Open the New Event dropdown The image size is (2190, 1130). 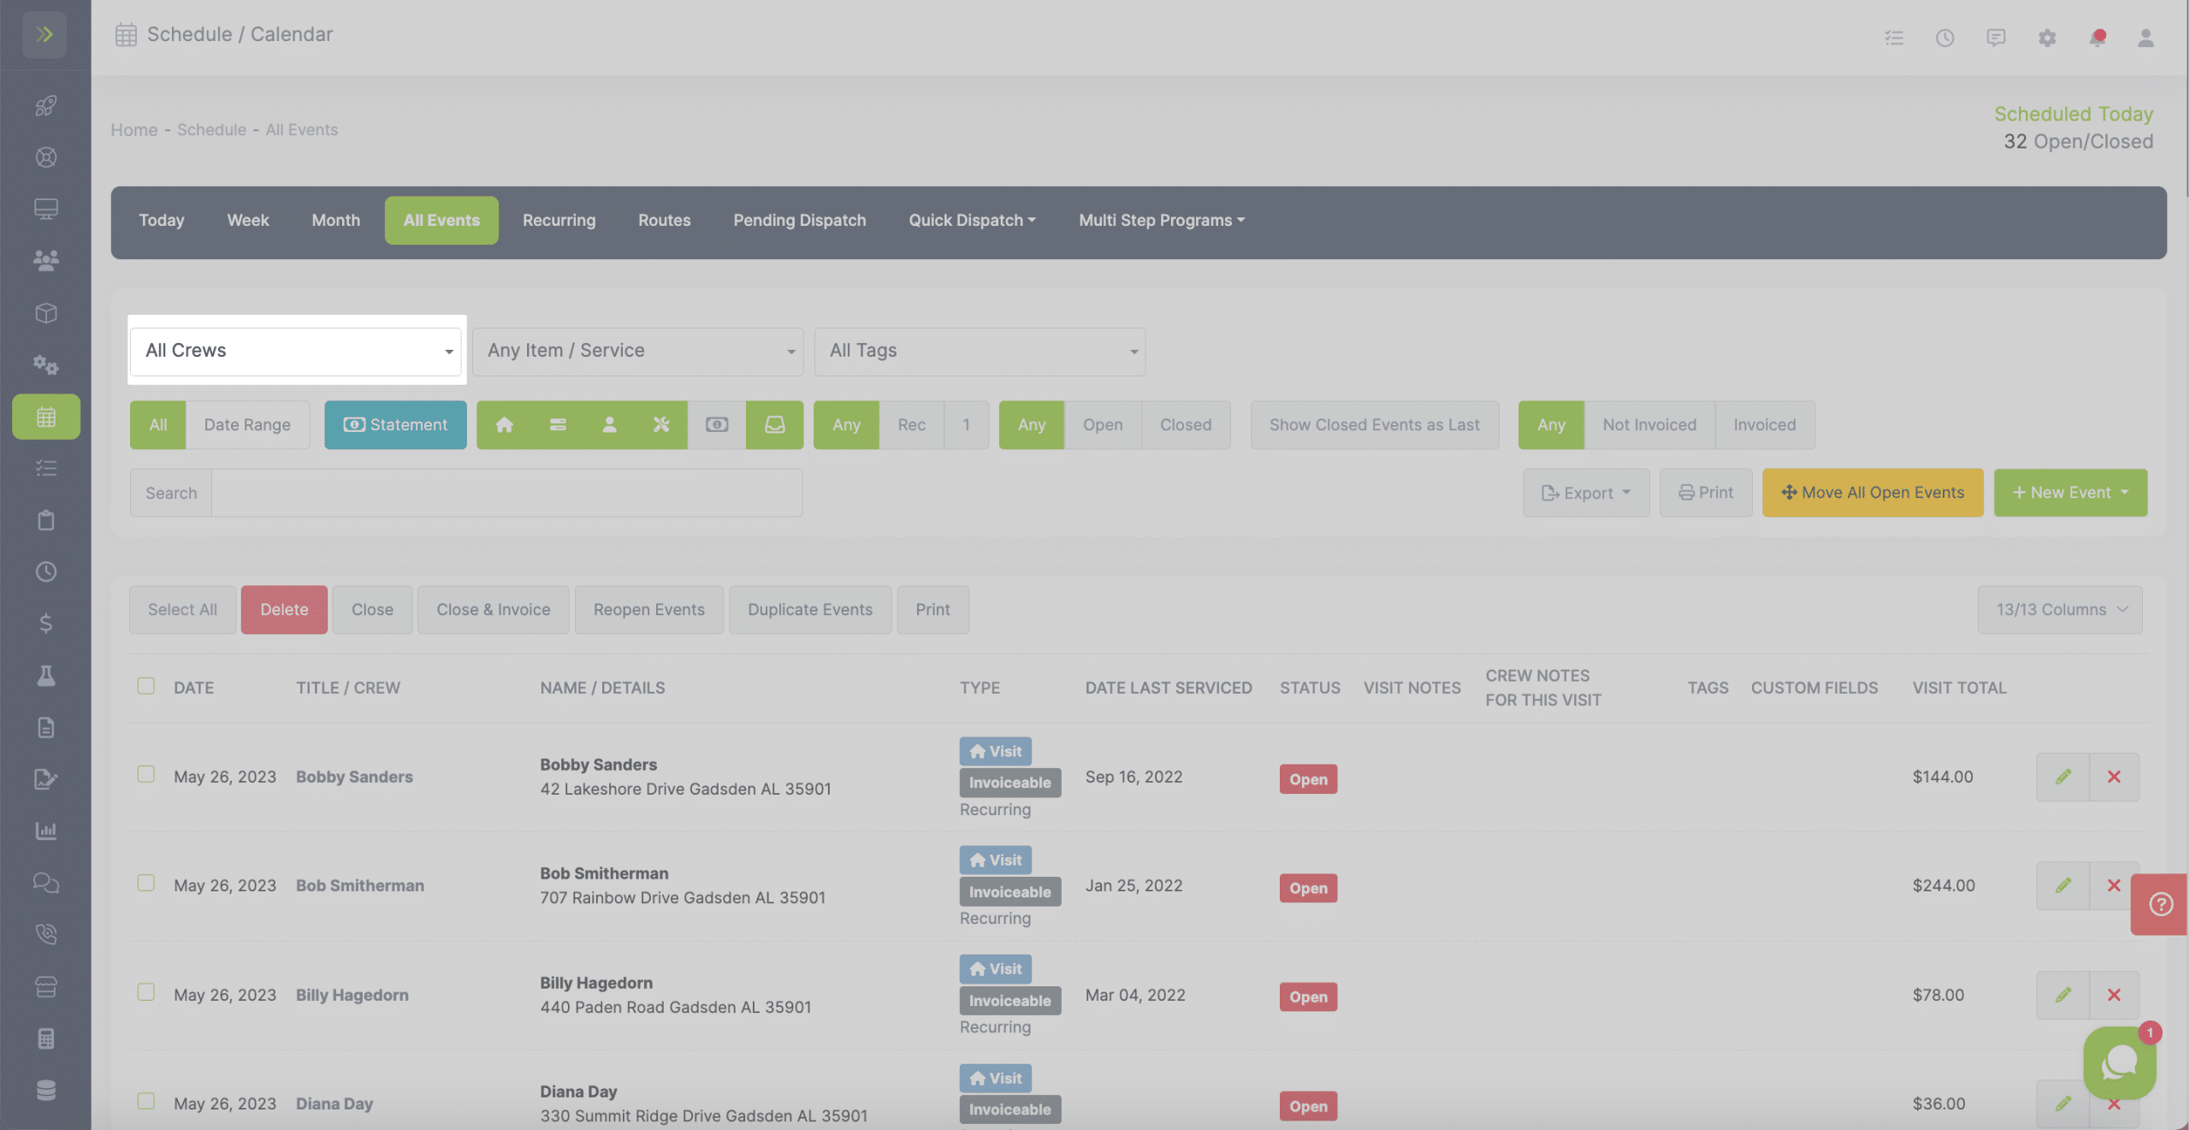pyautogui.click(x=2070, y=493)
